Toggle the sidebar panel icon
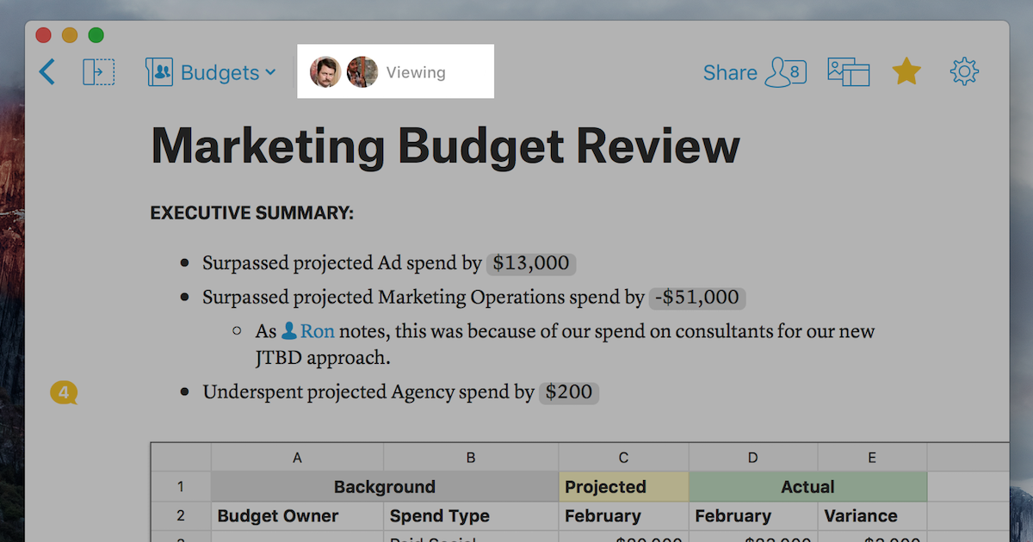The width and height of the screenshot is (1033, 542). [98, 72]
